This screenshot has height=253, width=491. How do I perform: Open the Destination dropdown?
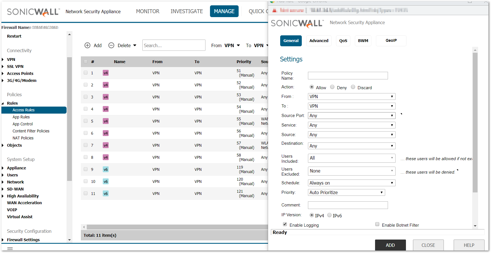point(352,146)
